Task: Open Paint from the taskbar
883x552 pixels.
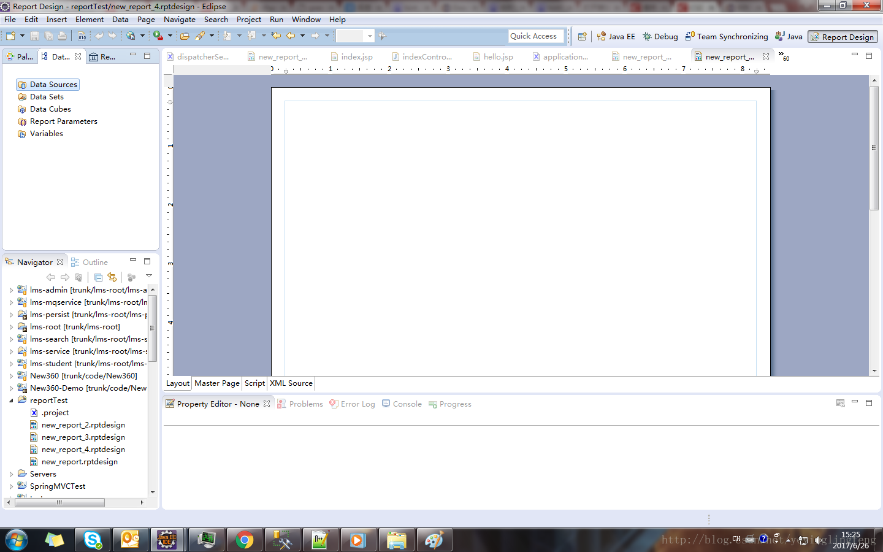Action: [434, 540]
